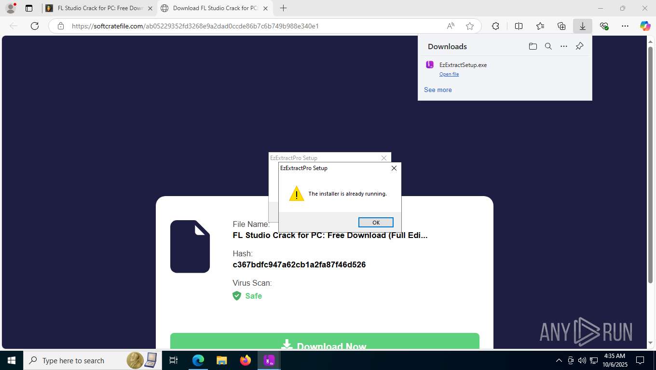Open Favorites list icon in toolbar
656x370 pixels.
click(540, 26)
